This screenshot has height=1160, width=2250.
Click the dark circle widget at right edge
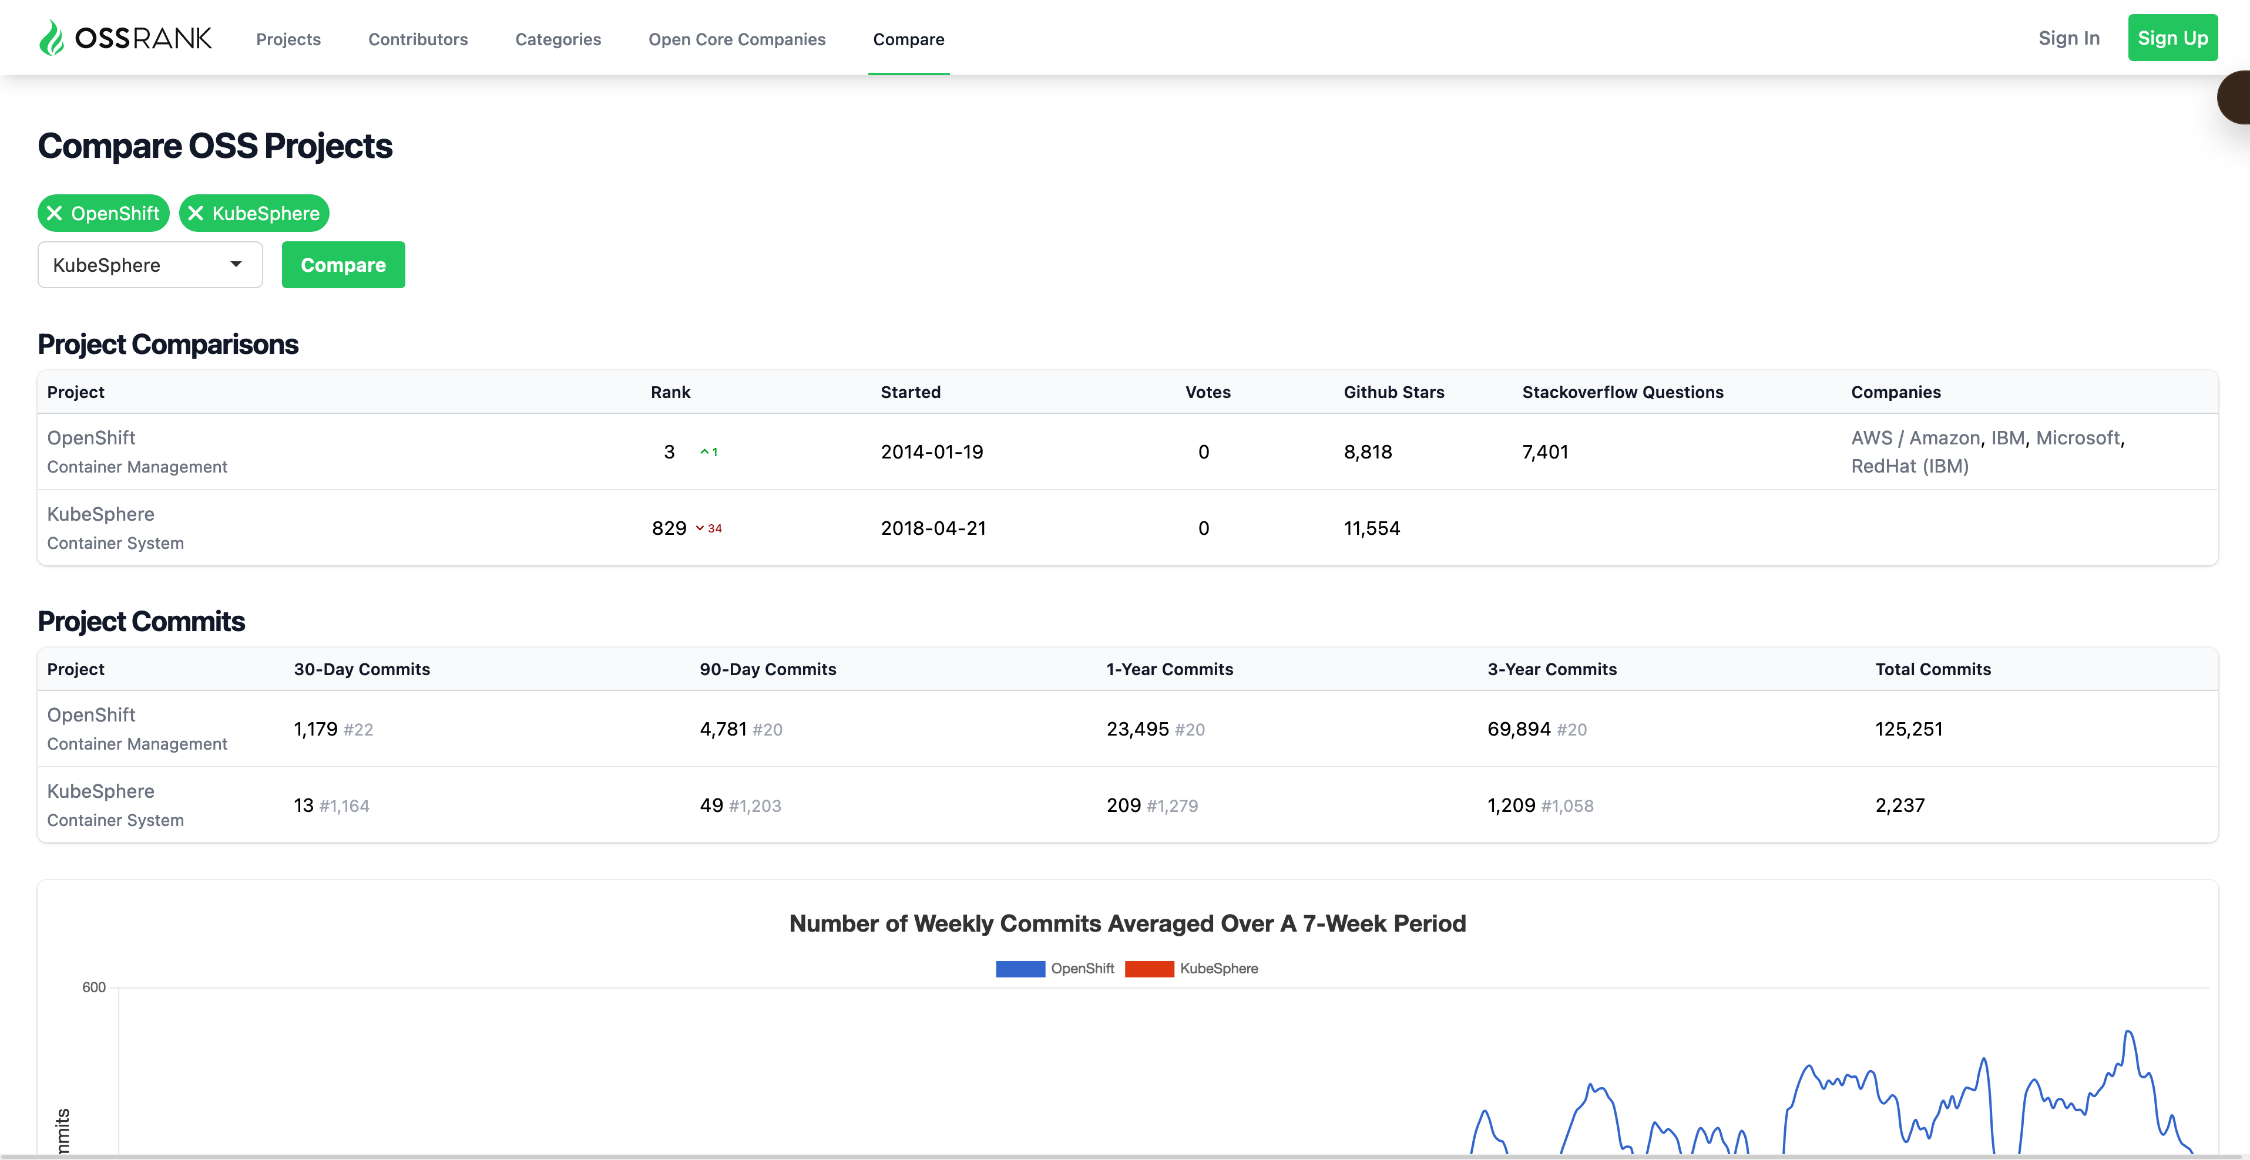[2234, 98]
